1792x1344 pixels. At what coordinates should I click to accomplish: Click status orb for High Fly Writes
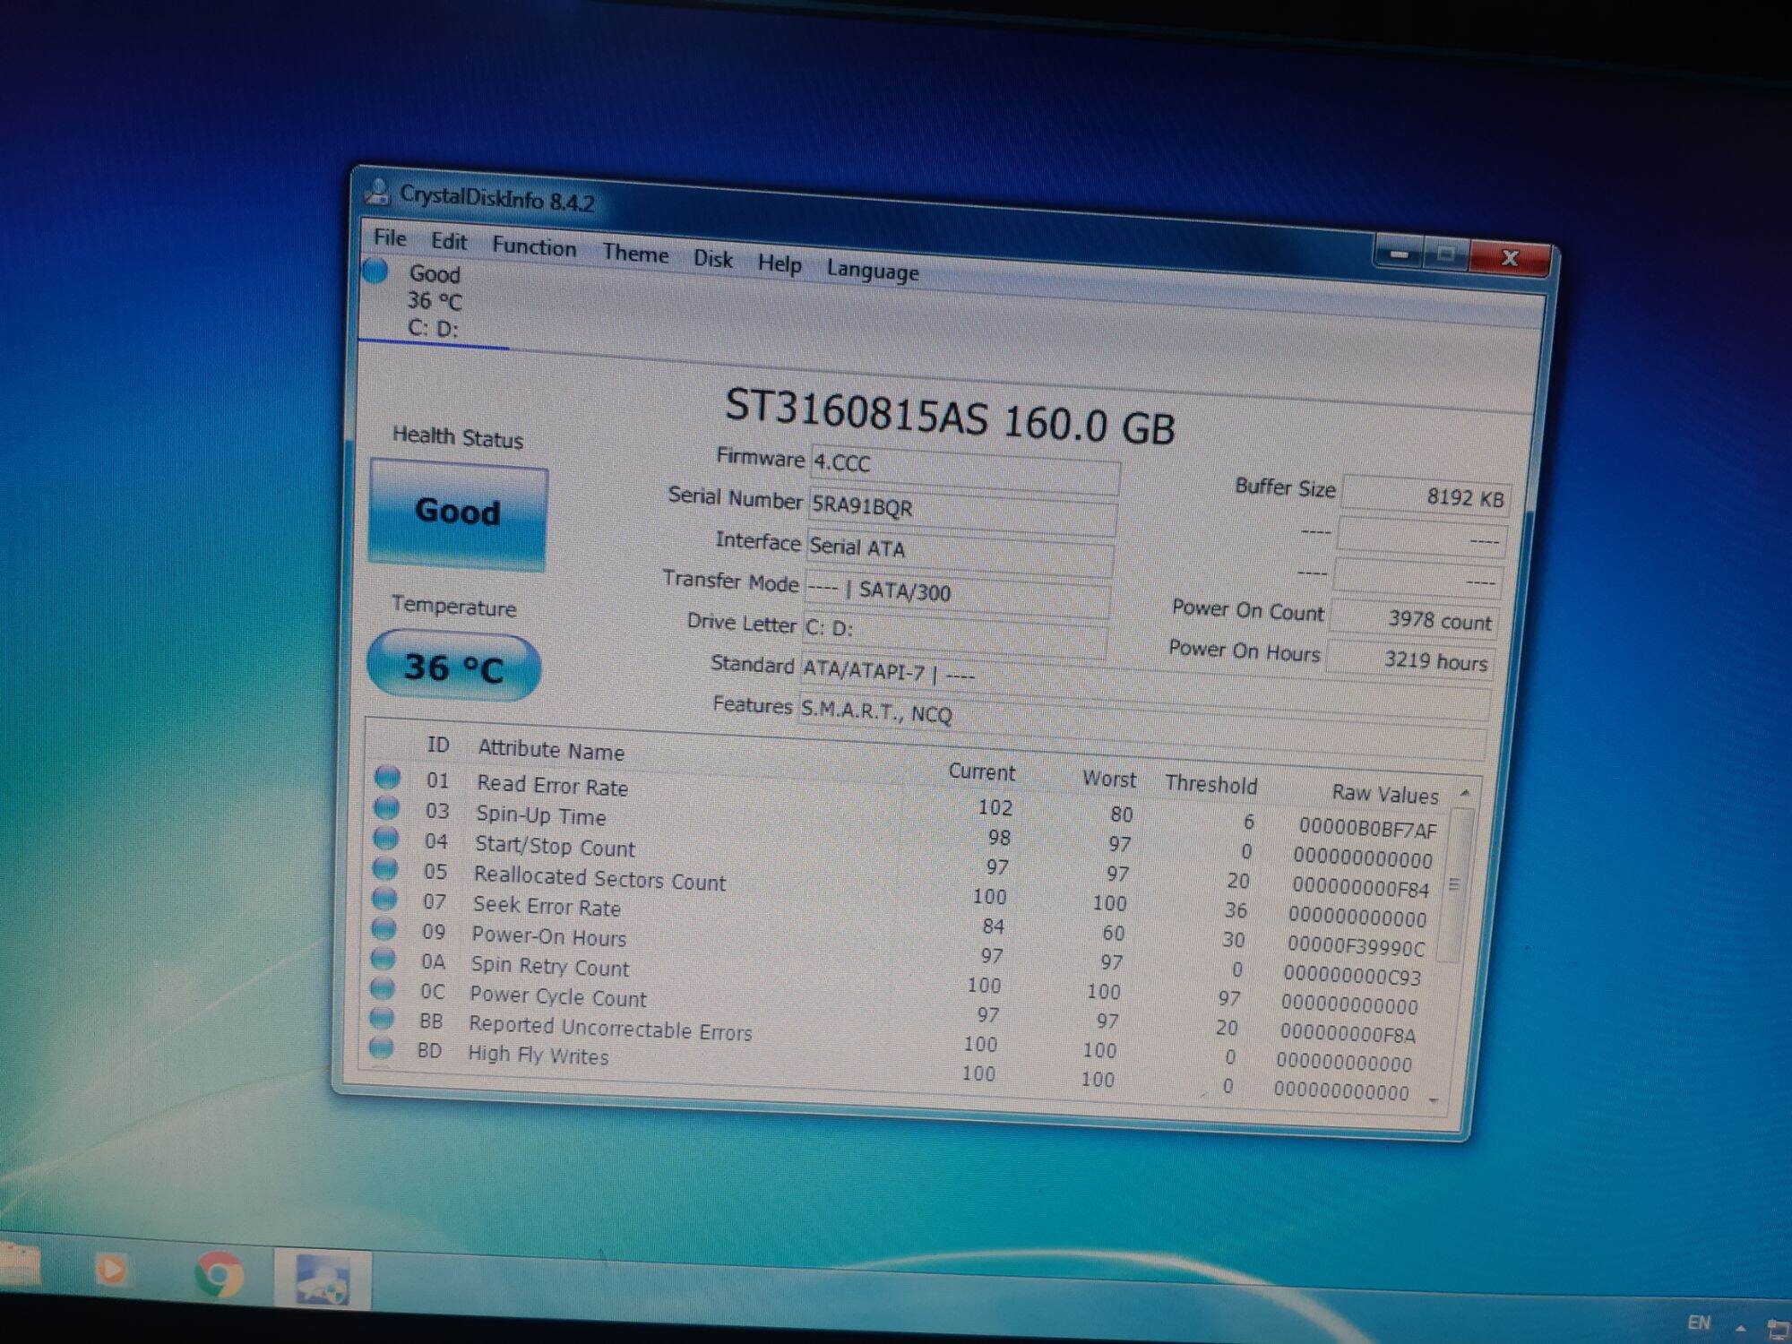pos(381,1047)
